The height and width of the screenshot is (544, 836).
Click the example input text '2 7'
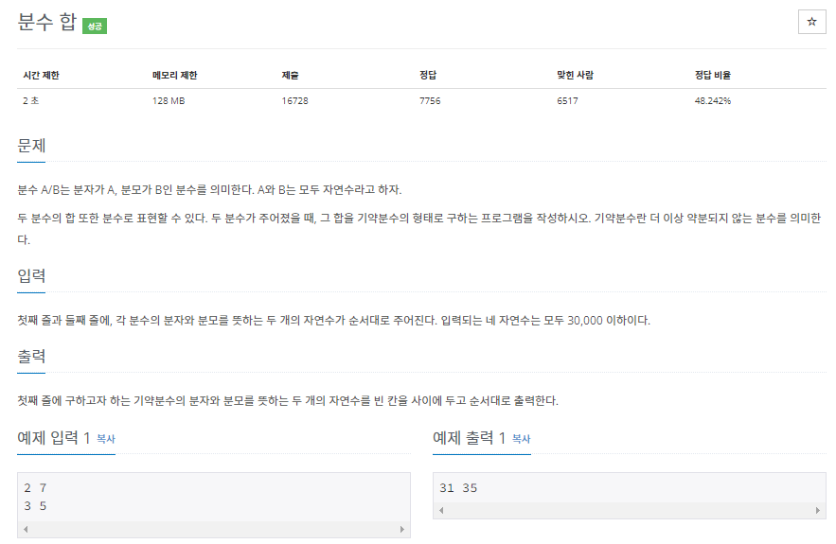(35, 487)
